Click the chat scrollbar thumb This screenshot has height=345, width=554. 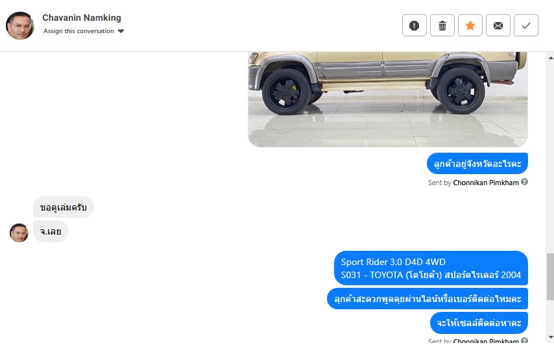[x=551, y=276]
